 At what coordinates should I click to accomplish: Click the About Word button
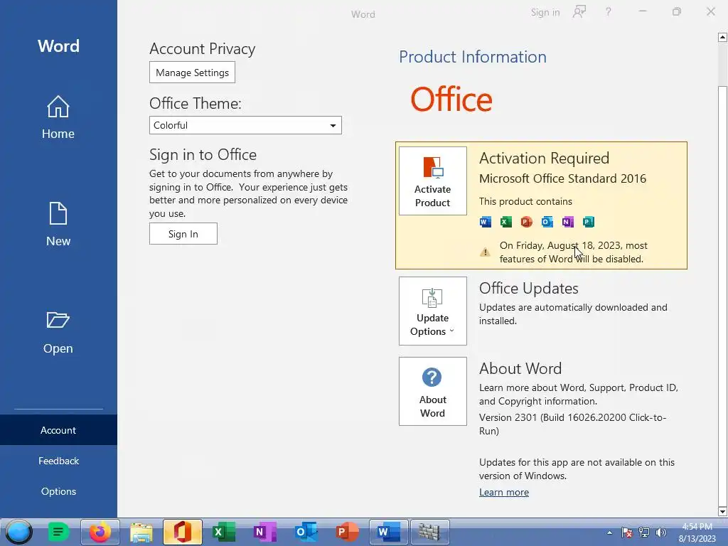pyautogui.click(x=433, y=392)
